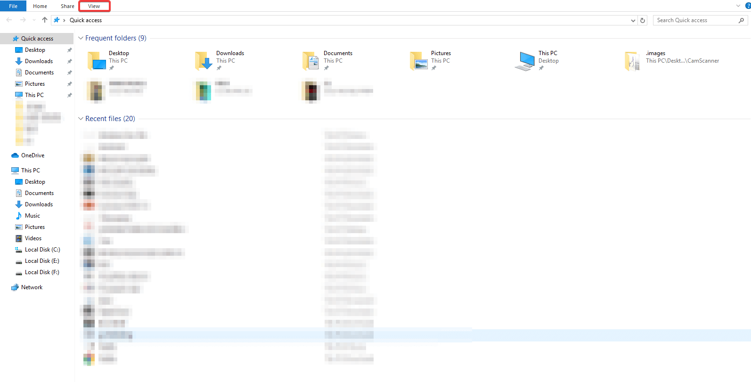Click the search magnifier icon
The image size is (751, 382).
click(x=741, y=20)
